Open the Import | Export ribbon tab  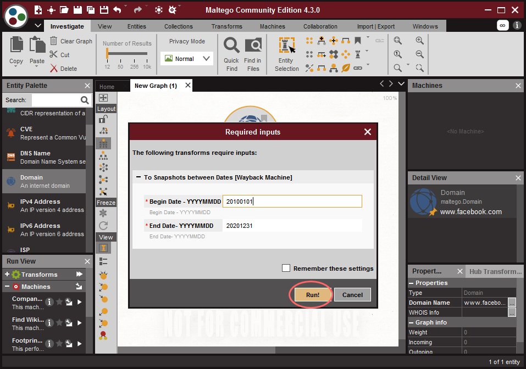point(376,26)
